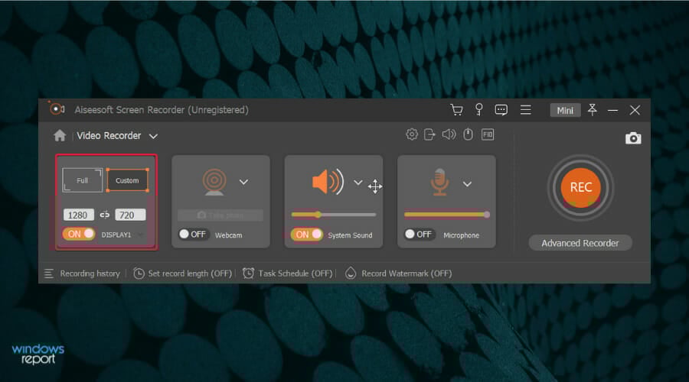The width and height of the screenshot is (689, 382).
Task: Open output export settings icon
Action: (x=429, y=134)
